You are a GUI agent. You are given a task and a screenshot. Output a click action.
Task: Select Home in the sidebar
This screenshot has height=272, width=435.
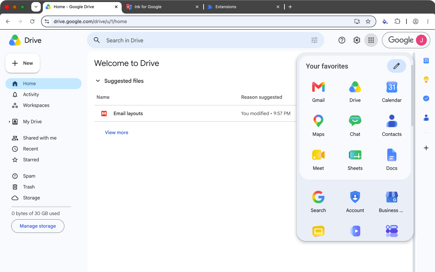pyautogui.click(x=43, y=84)
